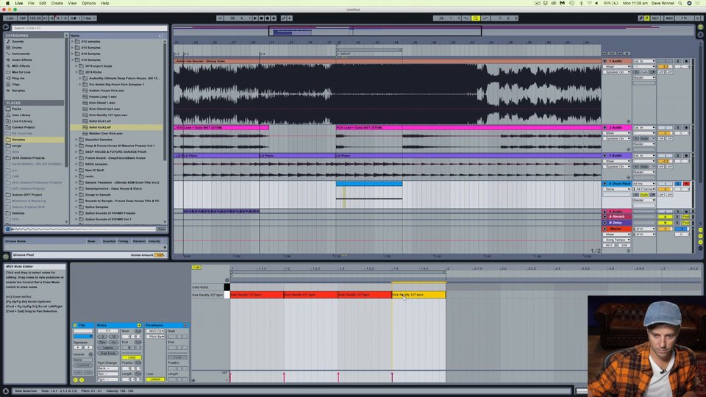Toggle the Fold button in note editor
Viewport: 706px width, 397px height.
tap(197, 268)
